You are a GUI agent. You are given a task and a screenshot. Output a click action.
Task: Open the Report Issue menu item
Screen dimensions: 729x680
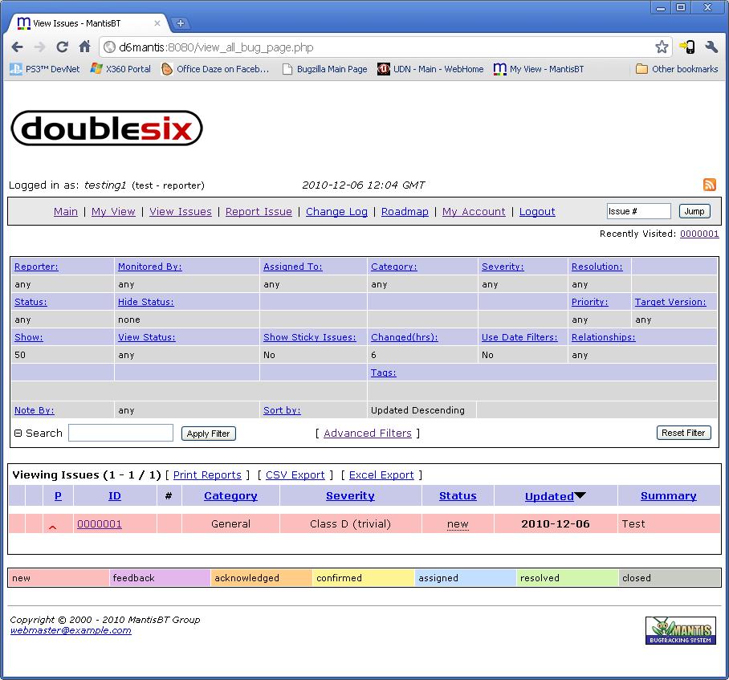(259, 212)
